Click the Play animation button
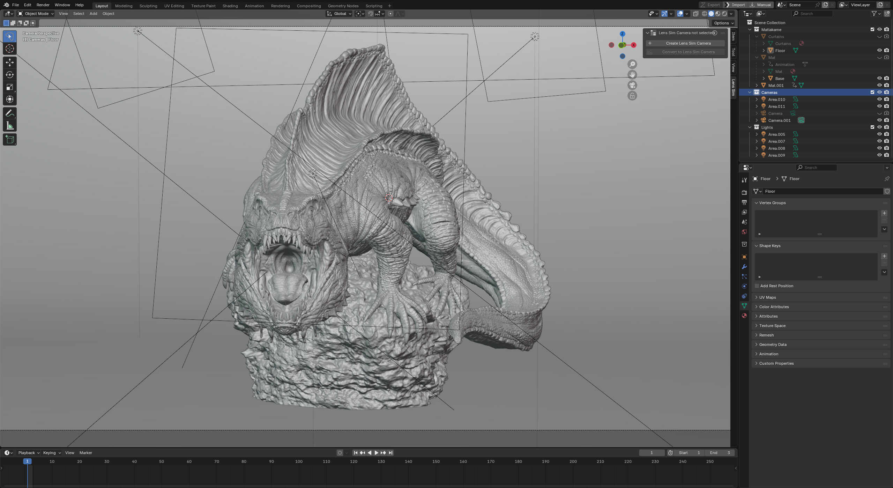 point(376,453)
